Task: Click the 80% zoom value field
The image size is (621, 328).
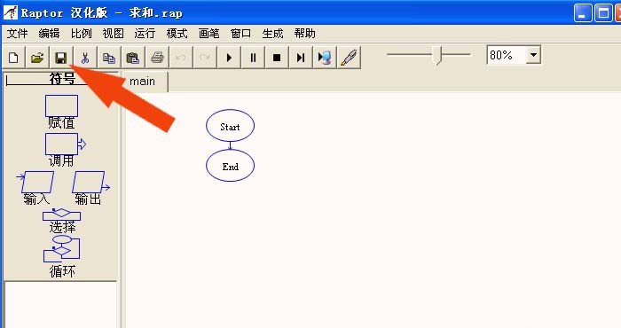Action: tap(507, 55)
